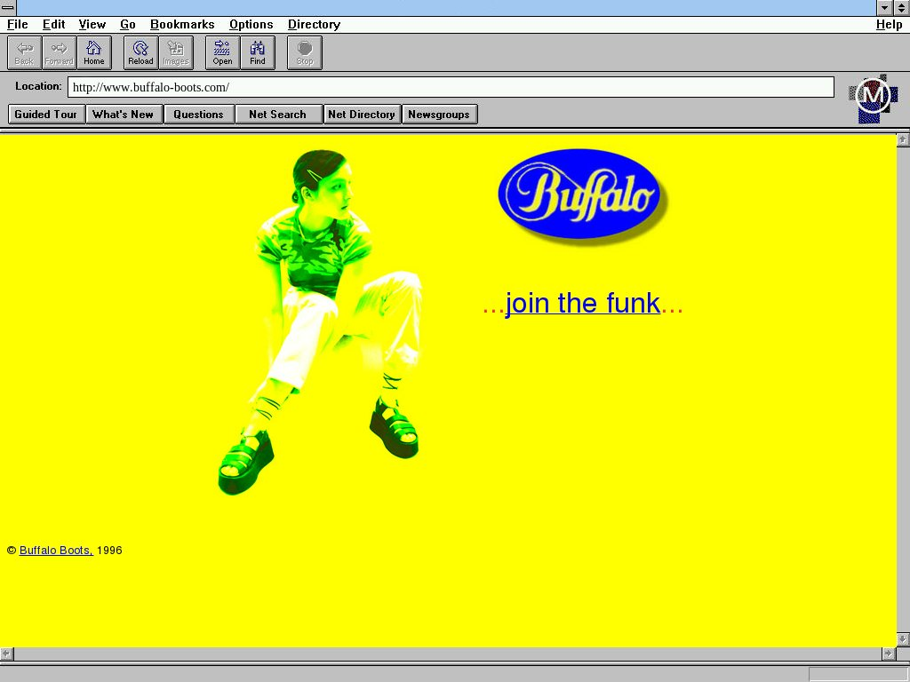Open the Bookmarks menu

[182, 25]
